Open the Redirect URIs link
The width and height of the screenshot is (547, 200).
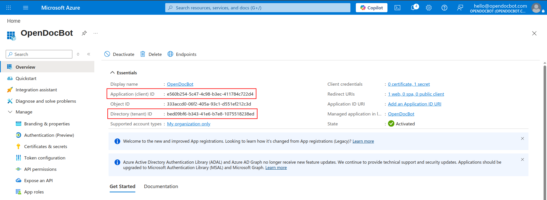click(x=416, y=94)
